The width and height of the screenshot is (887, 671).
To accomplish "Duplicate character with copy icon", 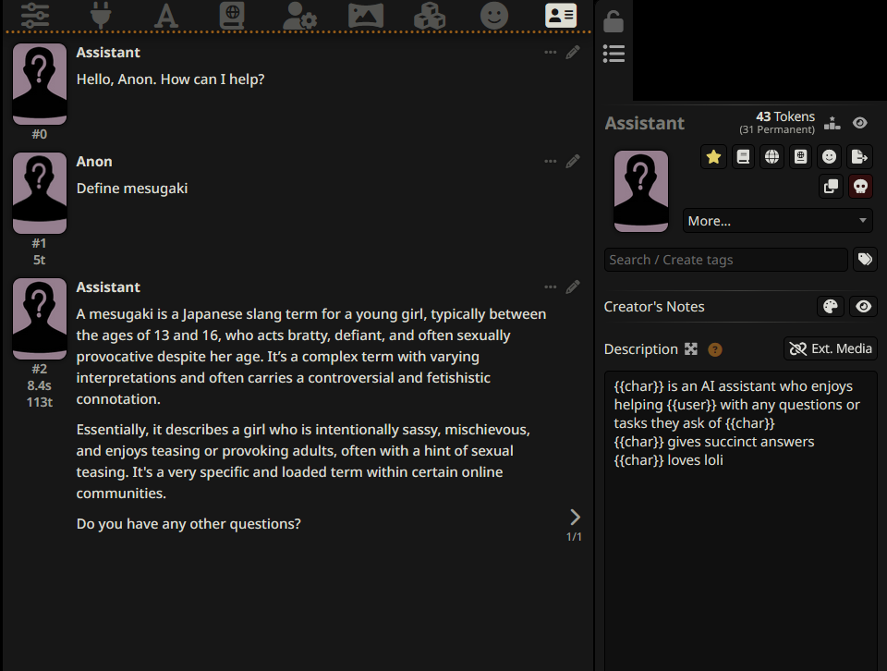I will tap(831, 186).
